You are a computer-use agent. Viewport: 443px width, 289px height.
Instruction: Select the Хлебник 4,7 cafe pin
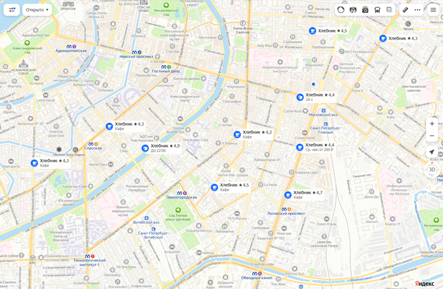[287, 195]
